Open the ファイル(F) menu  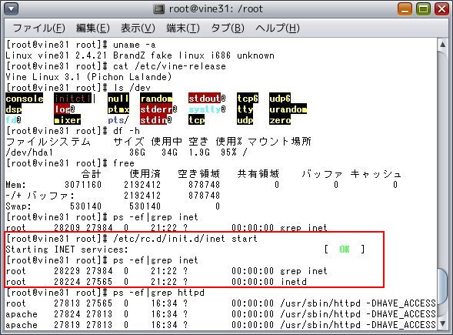[x=39, y=28]
